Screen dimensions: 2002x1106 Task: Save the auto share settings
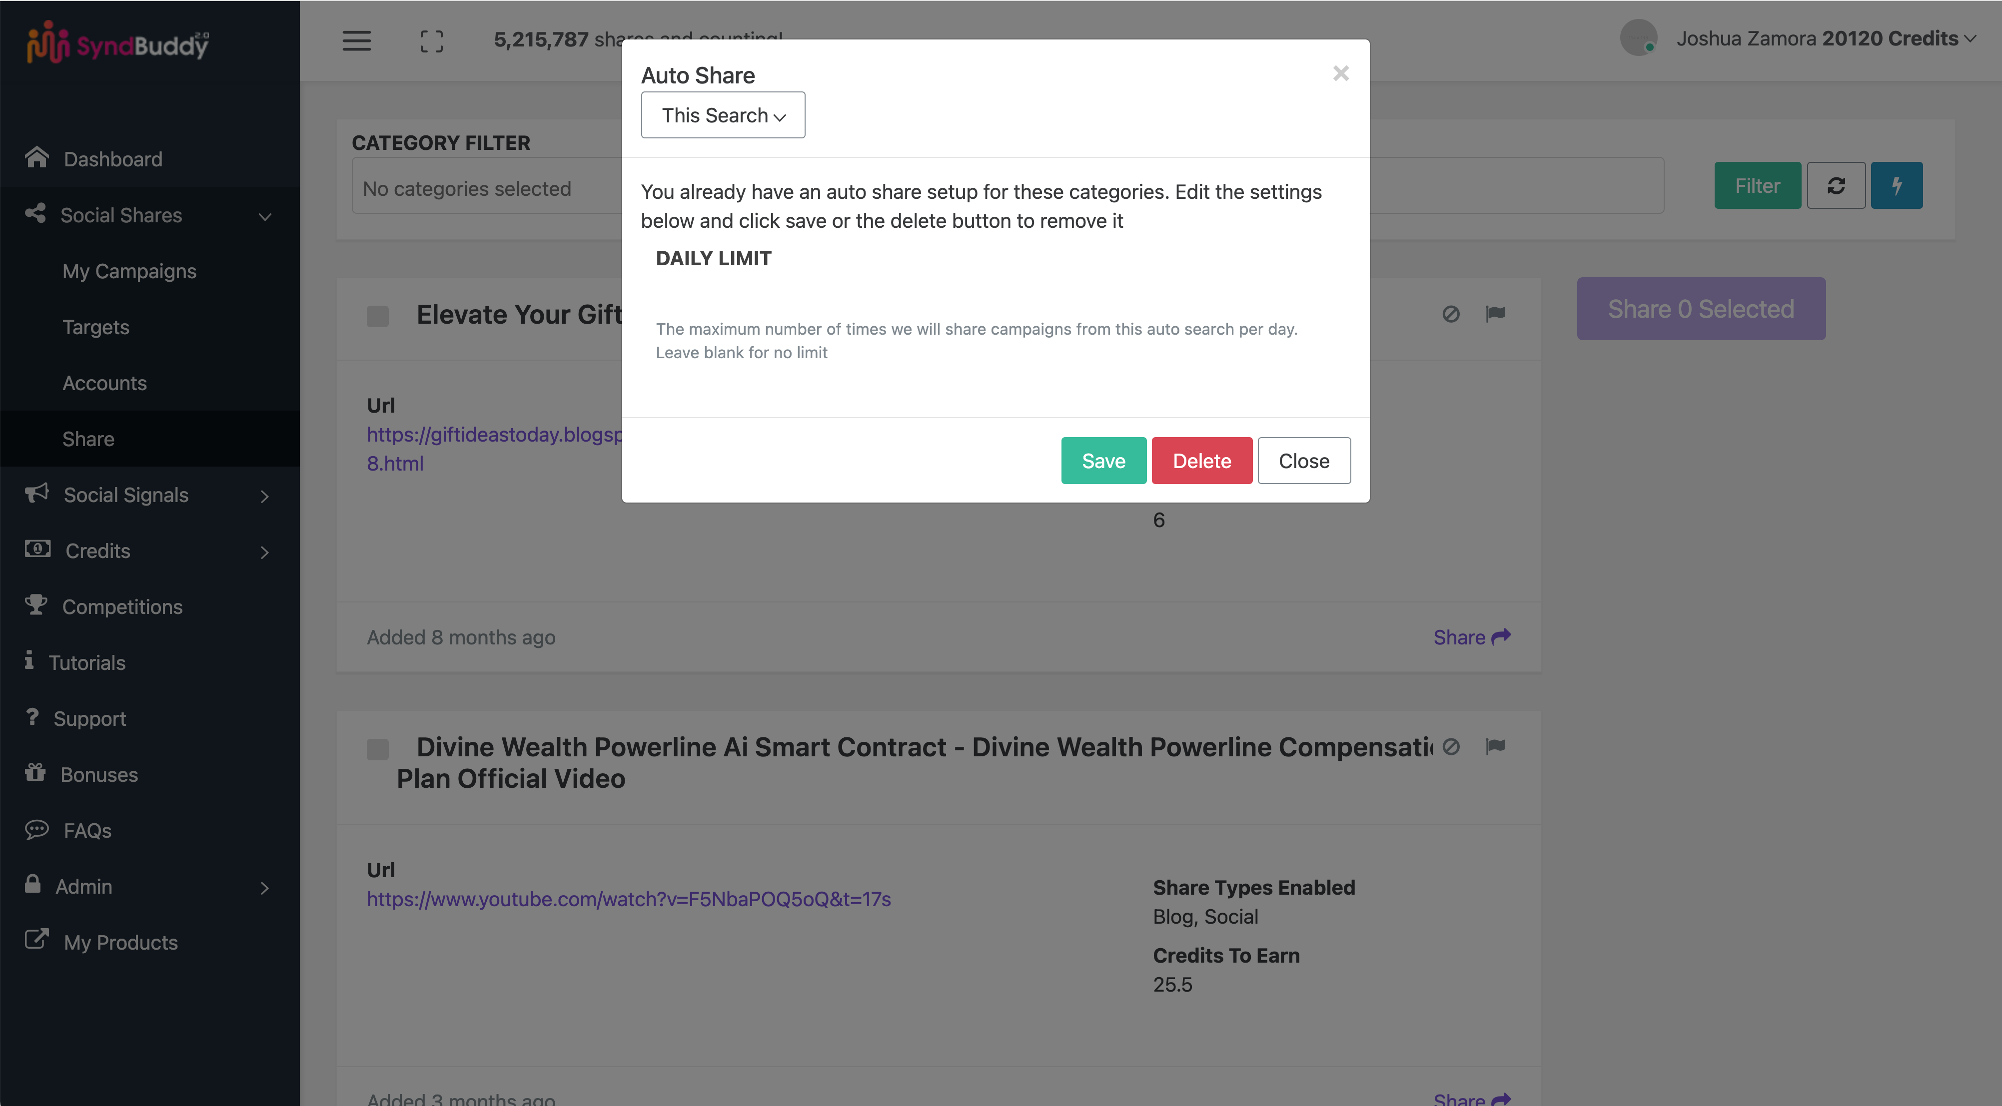(x=1103, y=461)
